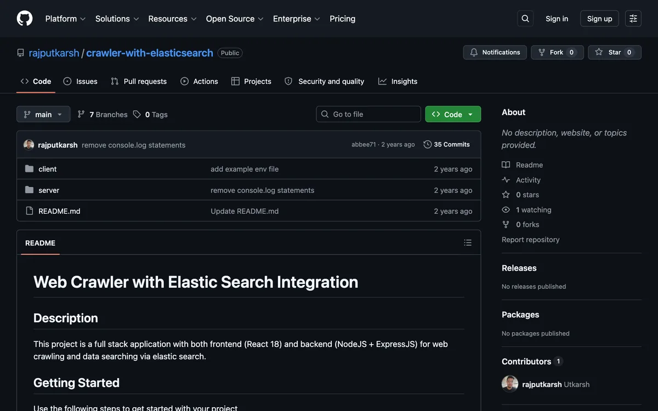Click rajputkarsh commit author avatar
Image resolution: width=658 pixels, height=411 pixels.
29,145
